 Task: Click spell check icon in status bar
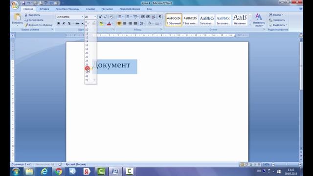point(60,164)
